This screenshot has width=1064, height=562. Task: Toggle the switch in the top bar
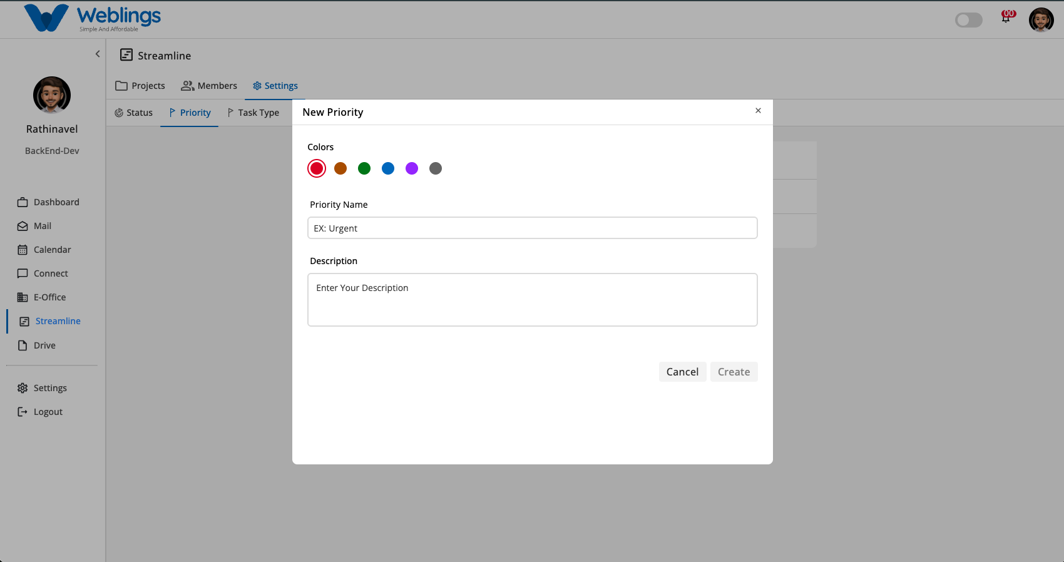pyautogui.click(x=969, y=20)
